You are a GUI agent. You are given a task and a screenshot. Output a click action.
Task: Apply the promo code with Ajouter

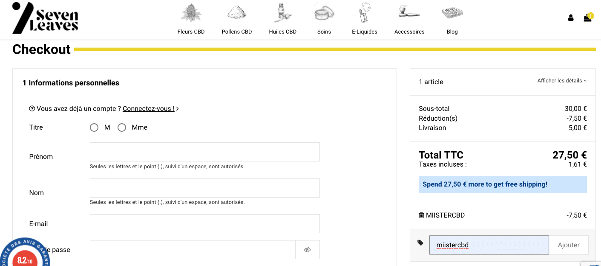click(x=569, y=245)
